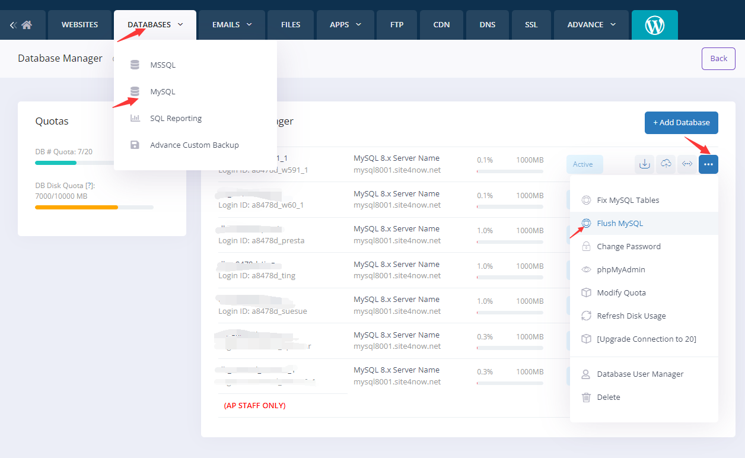Click the Back button

(718, 59)
